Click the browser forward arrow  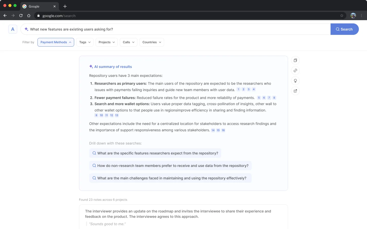pyautogui.click(x=13, y=16)
